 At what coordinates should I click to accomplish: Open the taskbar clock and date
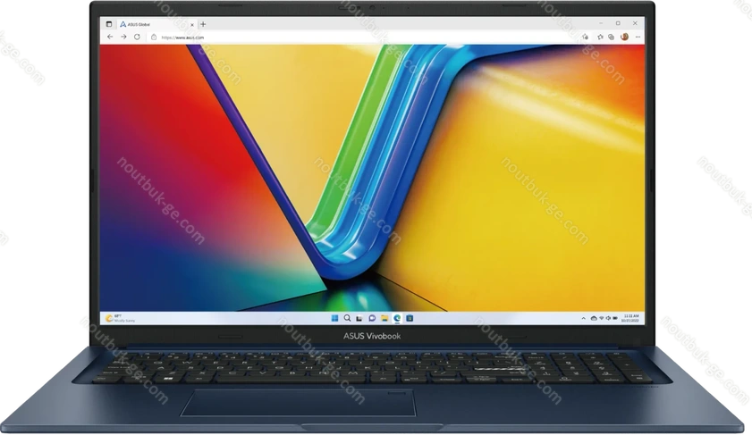click(x=631, y=317)
